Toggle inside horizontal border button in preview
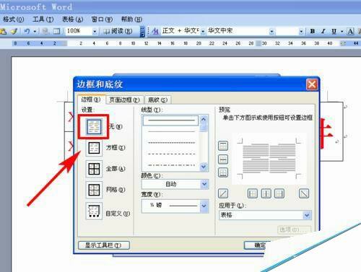This screenshot has height=272, width=361. 223,159
